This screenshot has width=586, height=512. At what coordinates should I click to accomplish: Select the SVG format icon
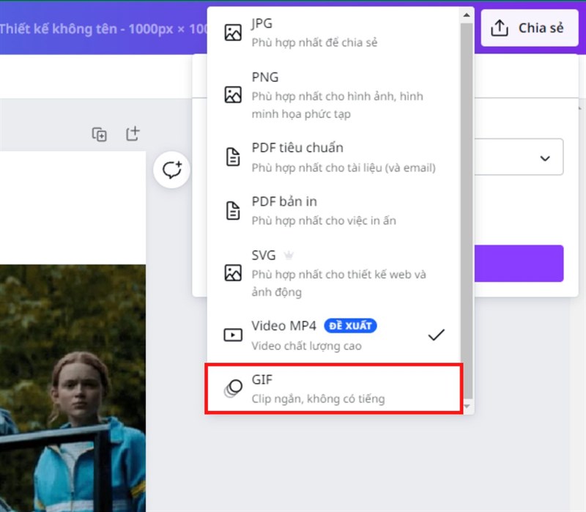pos(231,272)
